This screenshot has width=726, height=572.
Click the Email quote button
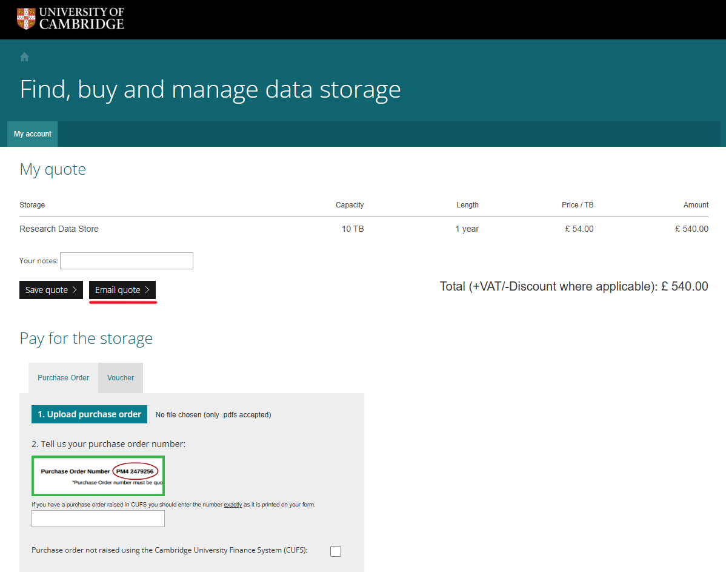point(122,290)
